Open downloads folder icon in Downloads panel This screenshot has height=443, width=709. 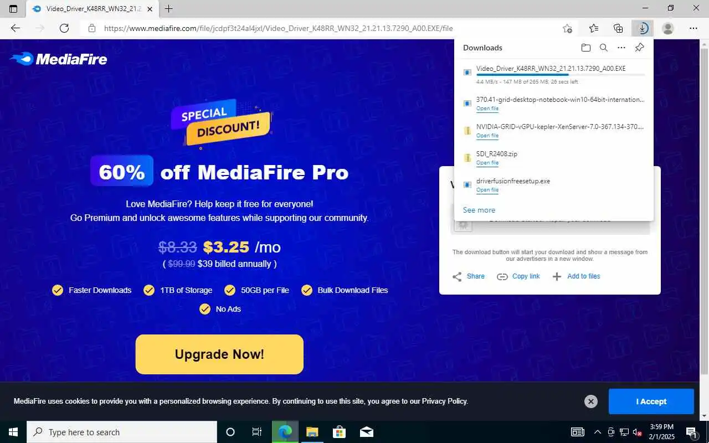pyautogui.click(x=585, y=48)
